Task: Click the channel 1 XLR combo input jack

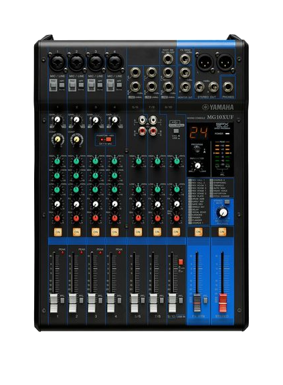Action: point(58,62)
